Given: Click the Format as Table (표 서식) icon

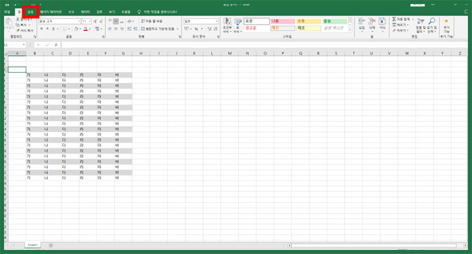Looking at the screenshot, I should 237,26.
